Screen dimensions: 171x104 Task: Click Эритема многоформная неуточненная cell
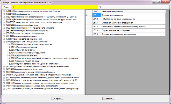pyautogui.click(x=133, y=34)
